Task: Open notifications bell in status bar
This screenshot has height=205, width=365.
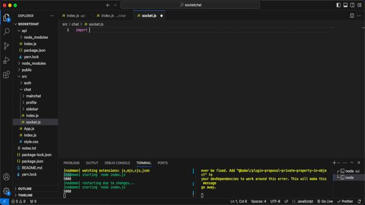Action: click(x=359, y=202)
